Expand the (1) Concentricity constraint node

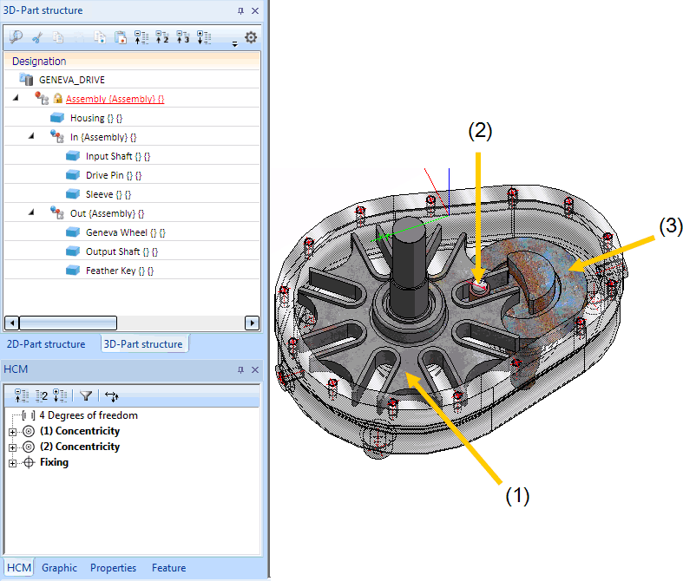pos(12,432)
